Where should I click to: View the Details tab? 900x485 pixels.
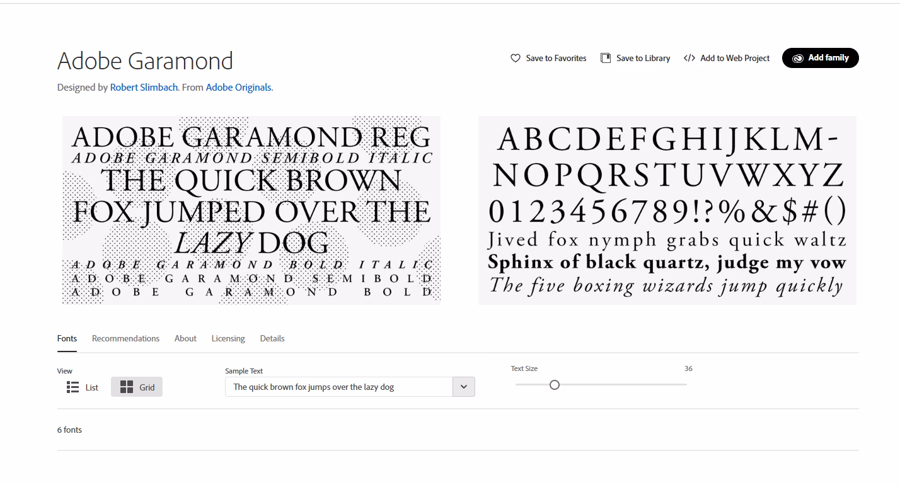272,338
